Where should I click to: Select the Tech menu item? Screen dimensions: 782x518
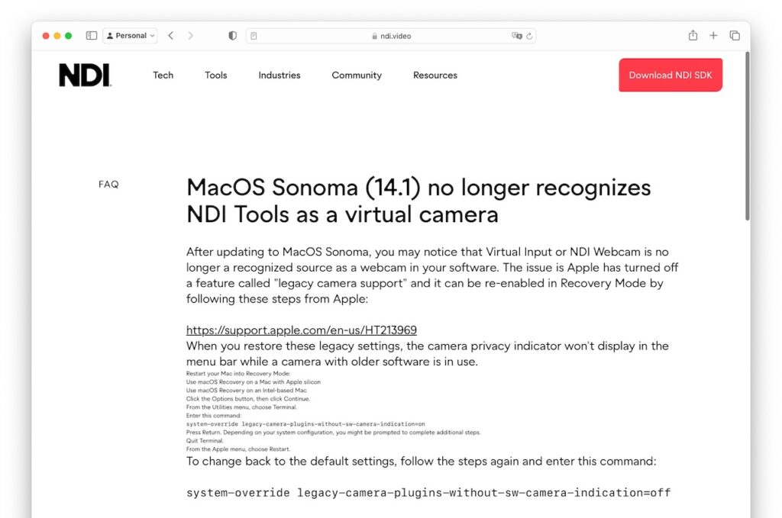(163, 75)
